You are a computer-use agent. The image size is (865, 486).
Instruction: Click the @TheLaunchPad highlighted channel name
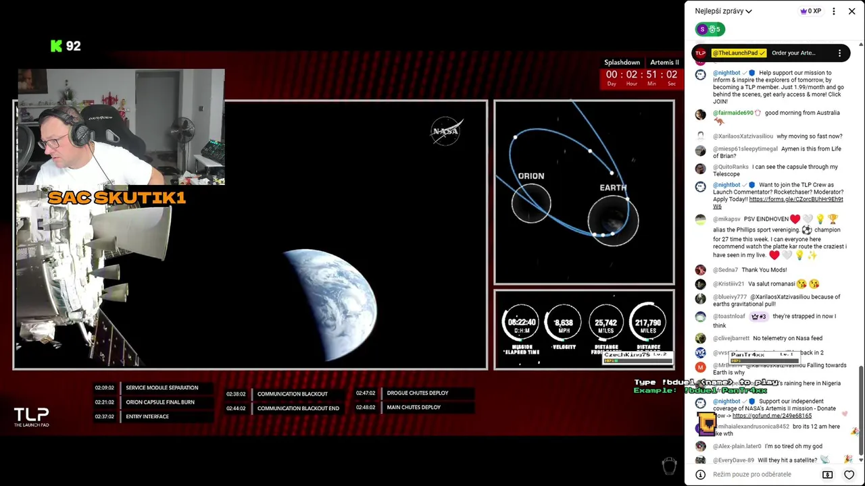click(x=739, y=53)
